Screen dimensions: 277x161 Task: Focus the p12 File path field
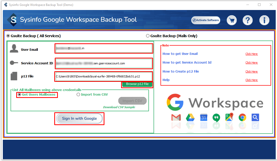[104, 76]
